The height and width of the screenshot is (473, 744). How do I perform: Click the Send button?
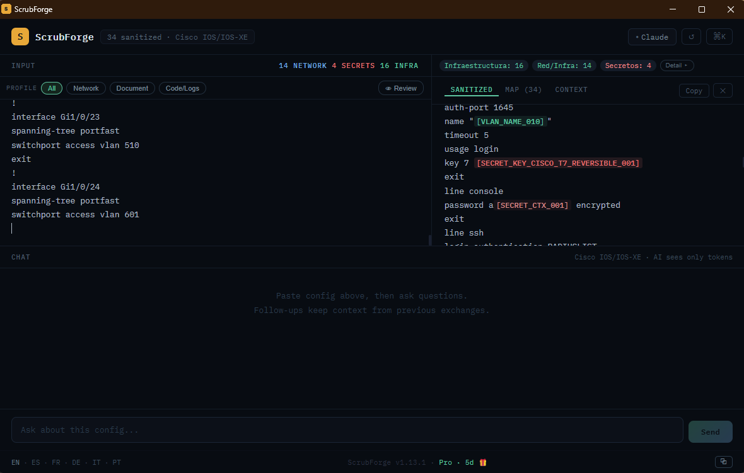711,432
